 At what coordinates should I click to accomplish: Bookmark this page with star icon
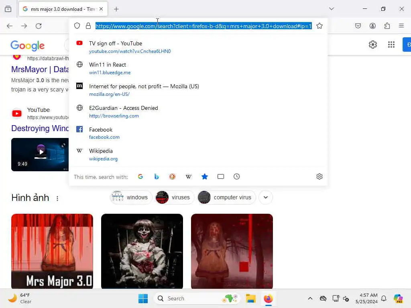tap(319, 26)
